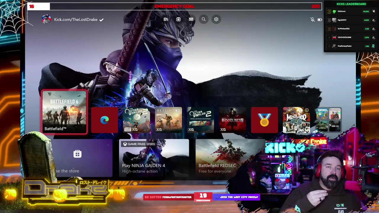Viewport: 379px width, 213px height.
Task: Open the Microsoft Store icon in top bar
Action: pyautogui.click(x=178, y=19)
